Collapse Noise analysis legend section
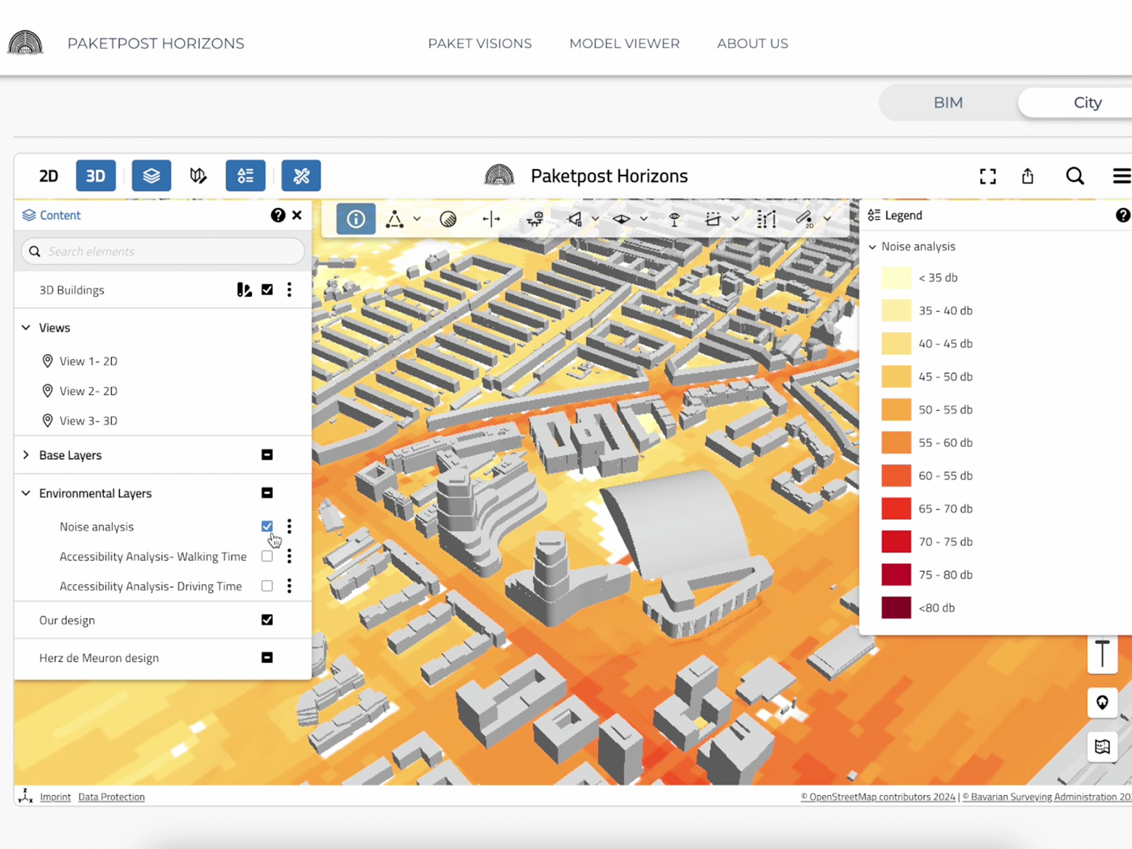 (872, 247)
